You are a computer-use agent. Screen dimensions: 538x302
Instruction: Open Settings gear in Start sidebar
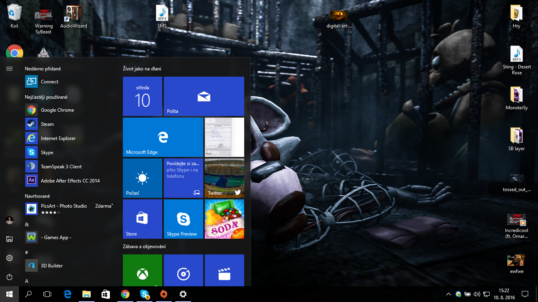[9, 258]
